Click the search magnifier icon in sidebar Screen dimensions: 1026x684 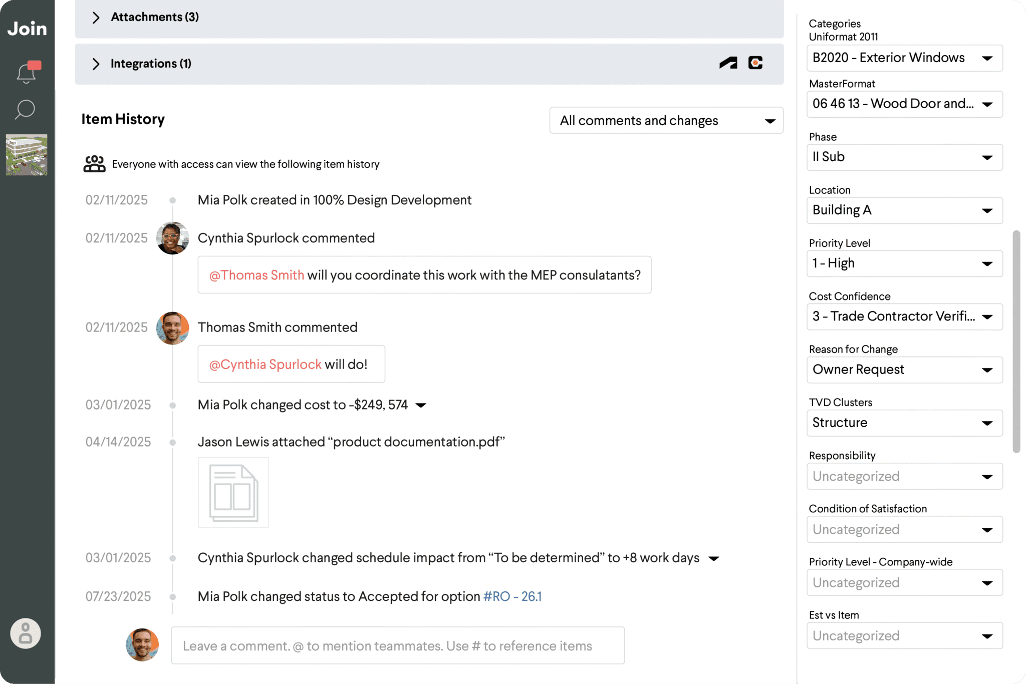pos(25,109)
